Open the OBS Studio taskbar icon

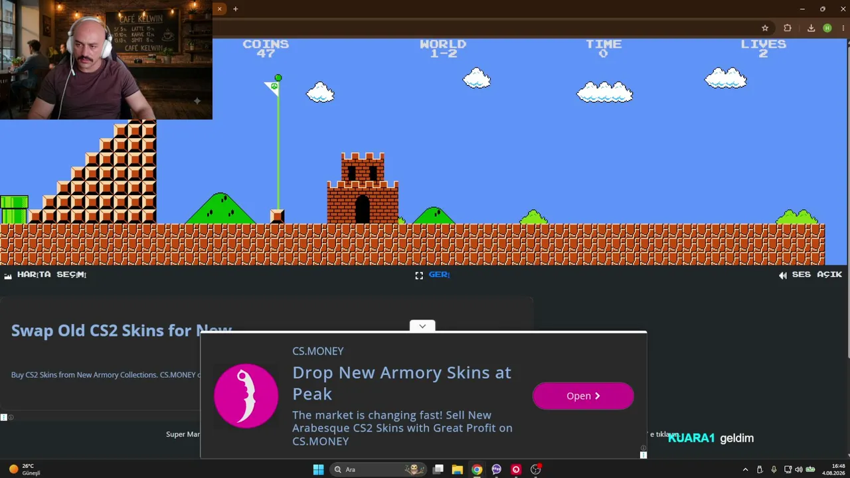click(x=535, y=469)
